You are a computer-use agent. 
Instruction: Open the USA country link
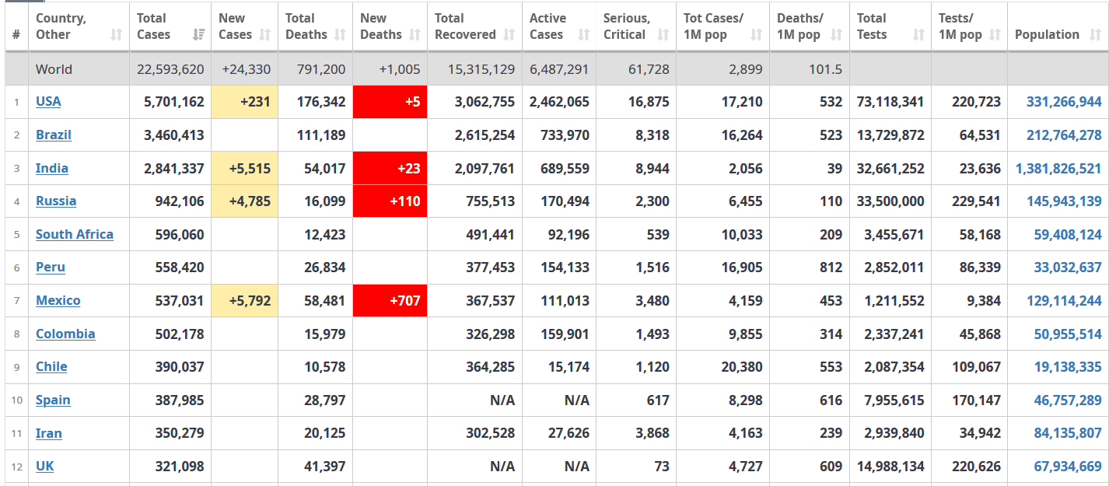(x=48, y=102)
